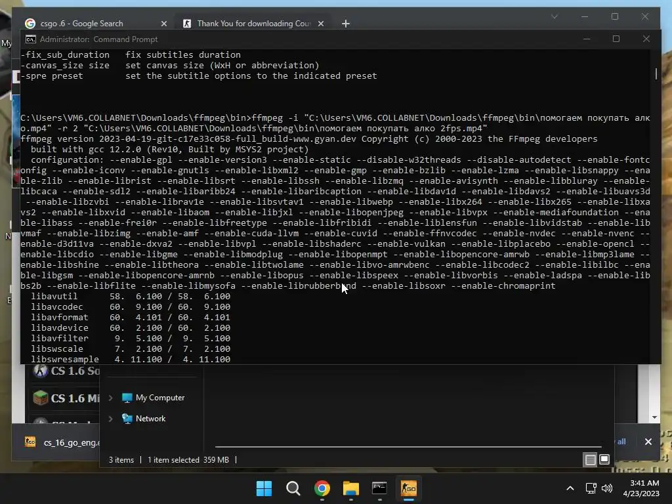The image size is (672, 504).
Task: Open a new Chrome tab
Action: tap(346, 24)
